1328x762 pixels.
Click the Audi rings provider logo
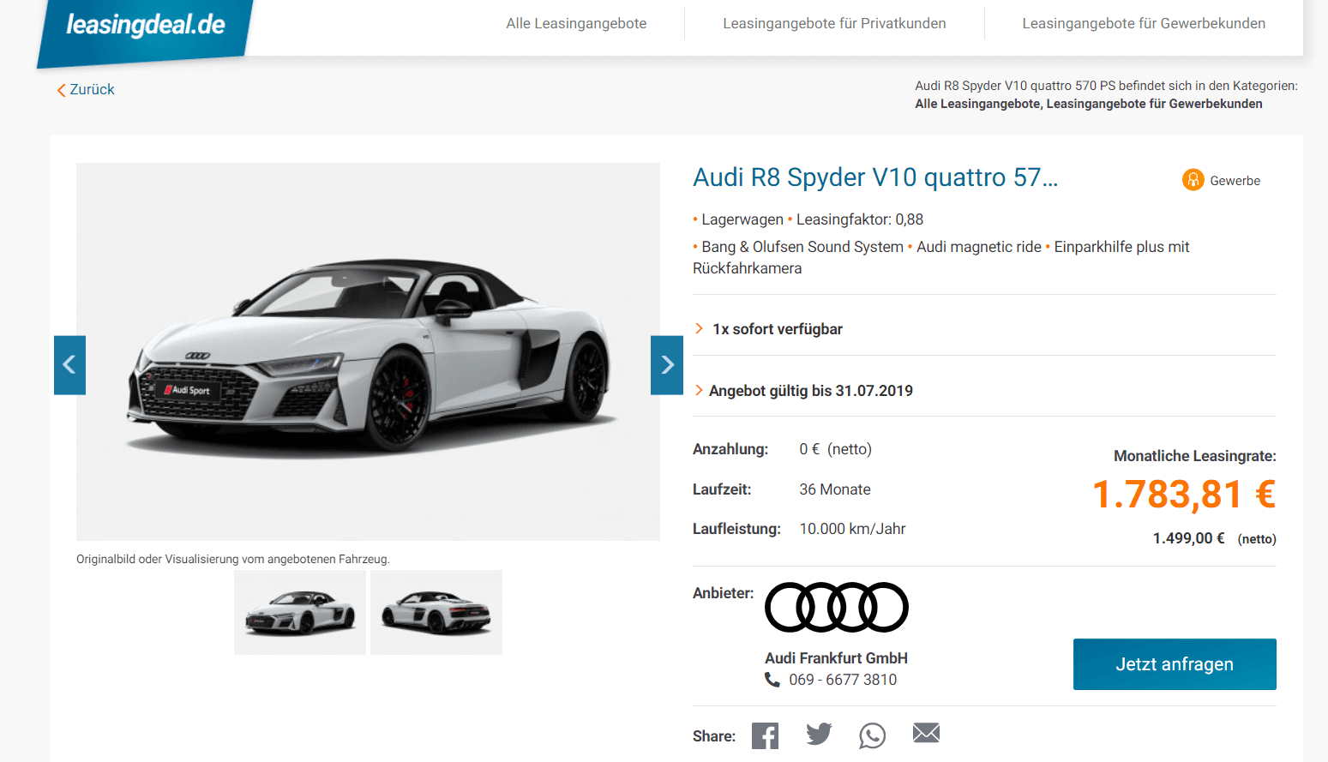[x=836, y=607]
